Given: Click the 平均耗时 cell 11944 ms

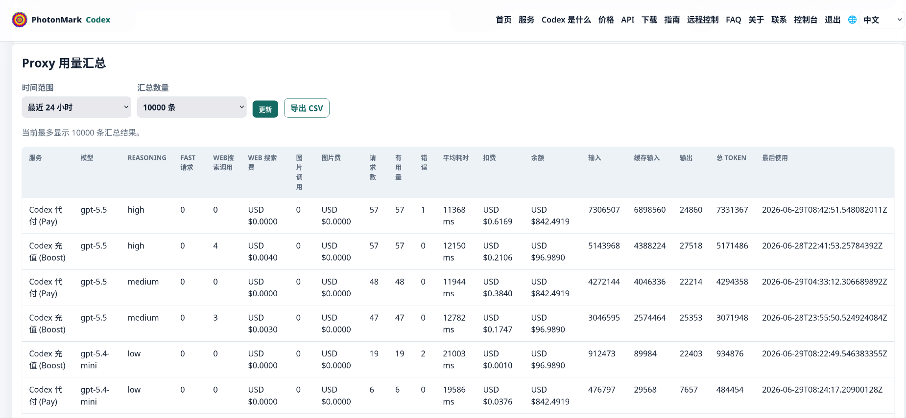Looking at the screenshot, I should pyautogui.click(x=454, y=287).
